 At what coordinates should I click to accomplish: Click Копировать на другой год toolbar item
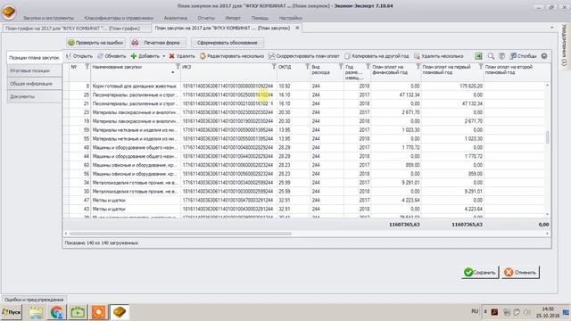click(x=377, y=56)
